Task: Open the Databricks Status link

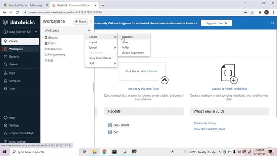Action: [x=205, y=123]
